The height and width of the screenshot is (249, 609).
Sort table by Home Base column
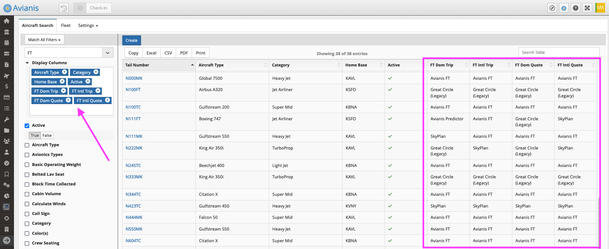364,65
